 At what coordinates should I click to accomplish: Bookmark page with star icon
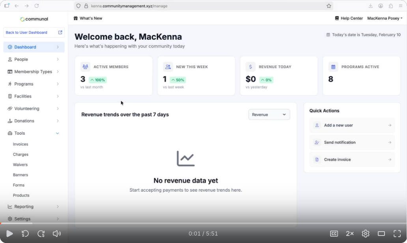click(329, 6)
